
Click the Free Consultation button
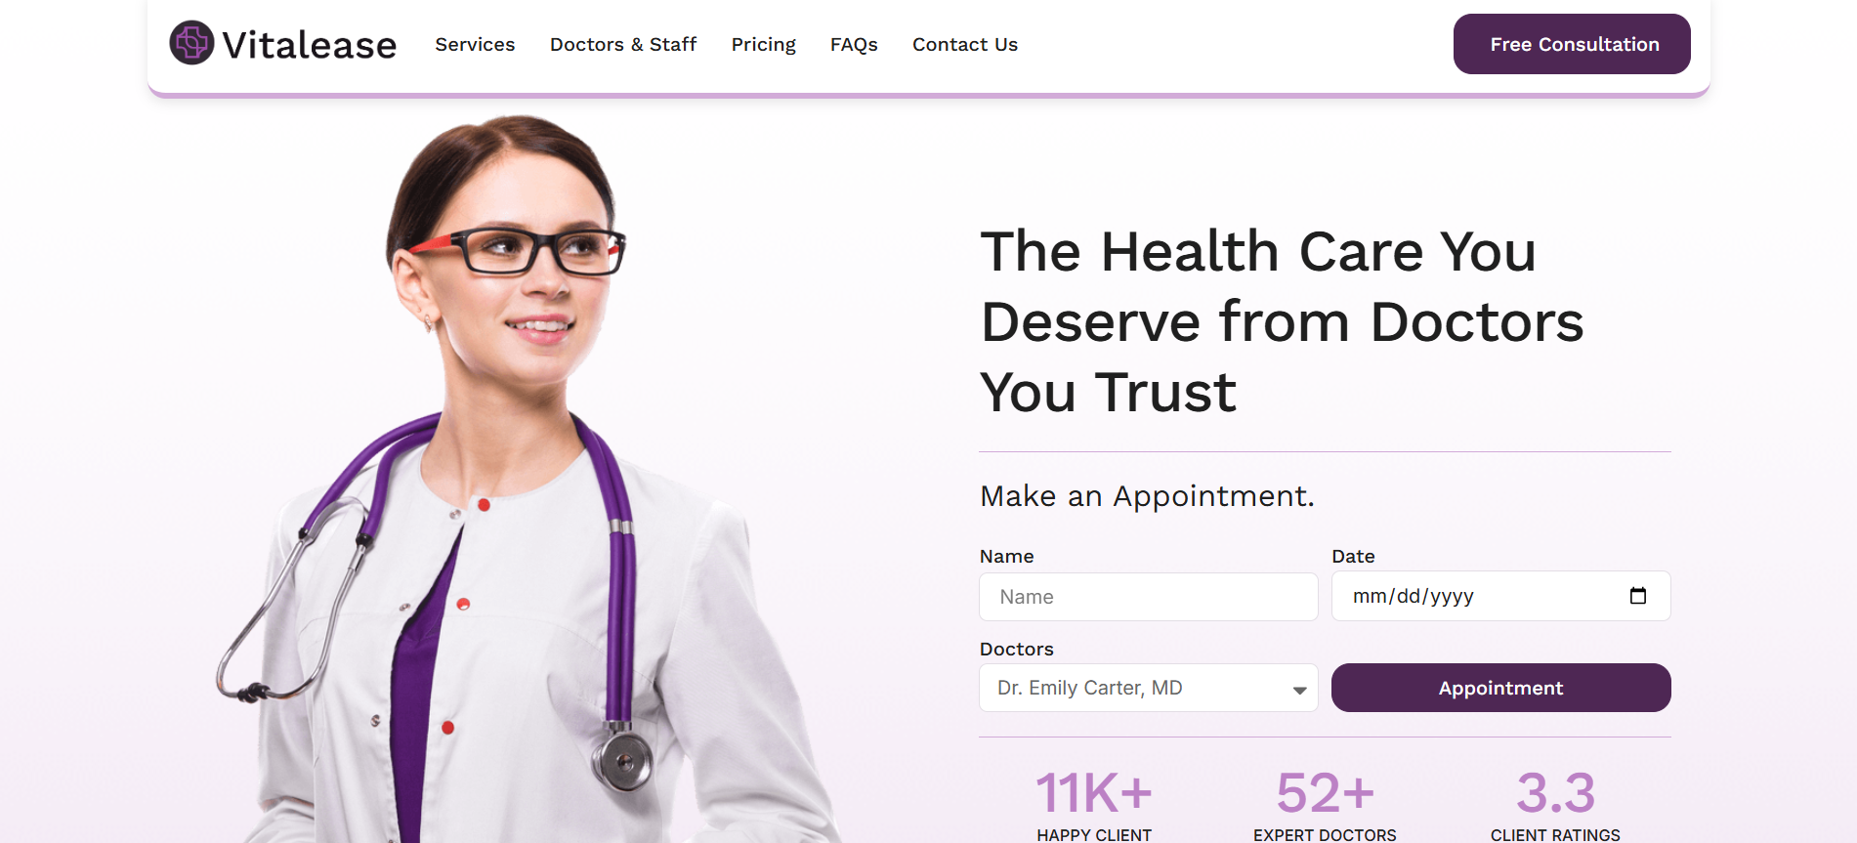(1572, 44)
